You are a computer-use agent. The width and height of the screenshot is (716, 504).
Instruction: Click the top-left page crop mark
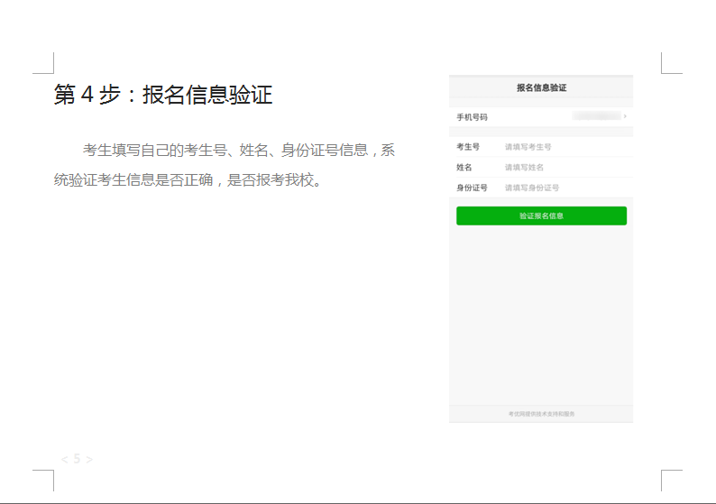click(45, 63)
